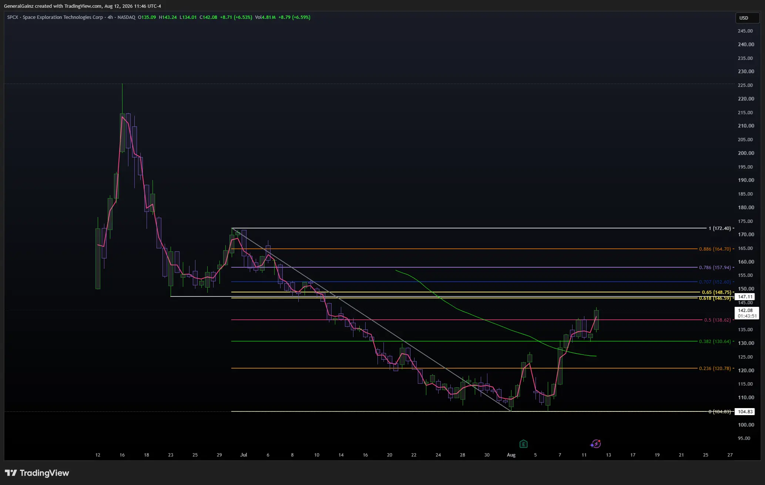Select the '0.382 (130.64)' Fibonacci label

(715, 342)
